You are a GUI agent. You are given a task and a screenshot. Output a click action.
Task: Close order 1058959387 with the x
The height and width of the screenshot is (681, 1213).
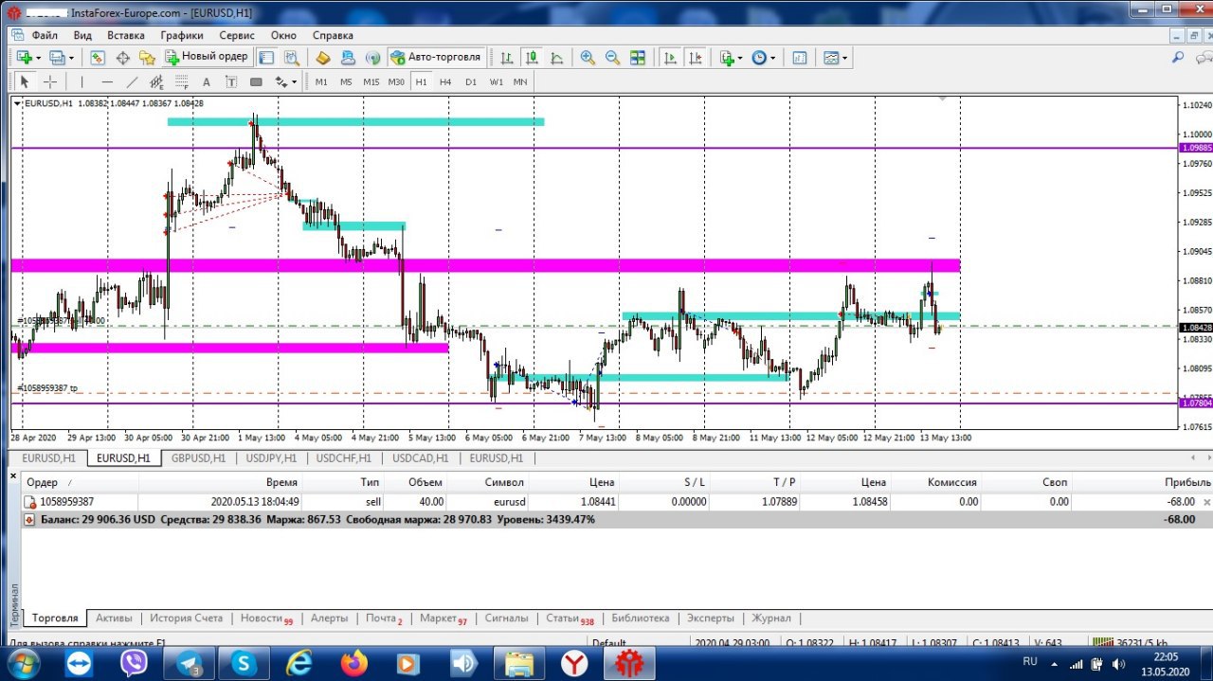coord(1206,502)
